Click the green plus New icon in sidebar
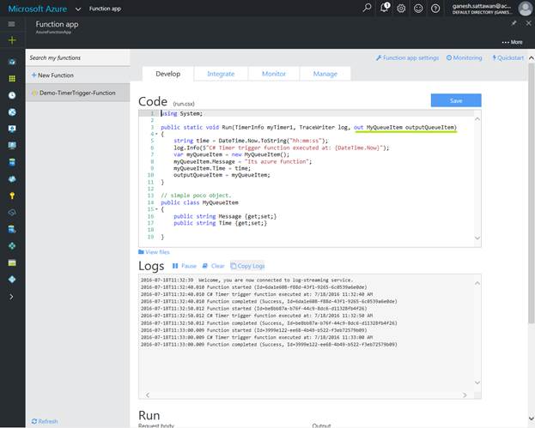535x428 pixels. pyautogui.click(x=12, y=40)
